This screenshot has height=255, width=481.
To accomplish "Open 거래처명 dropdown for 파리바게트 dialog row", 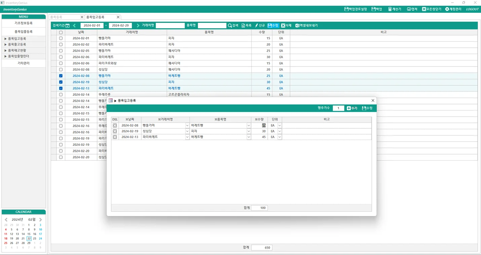I will 187,137.
